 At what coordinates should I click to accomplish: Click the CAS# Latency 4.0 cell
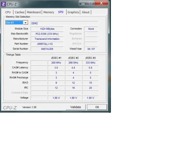[73, 67]
